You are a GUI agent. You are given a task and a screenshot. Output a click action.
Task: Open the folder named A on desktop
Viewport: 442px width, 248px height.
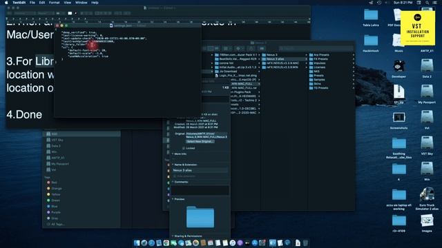click(398, 169)
